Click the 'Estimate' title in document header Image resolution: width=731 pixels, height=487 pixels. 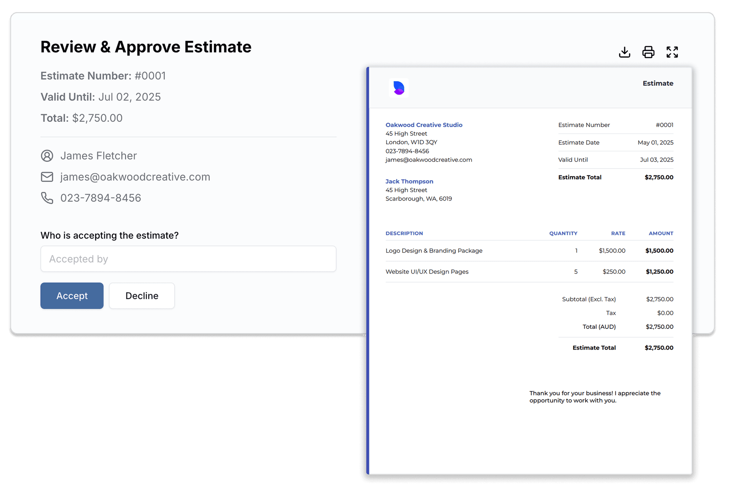click(x=658, y=83)
